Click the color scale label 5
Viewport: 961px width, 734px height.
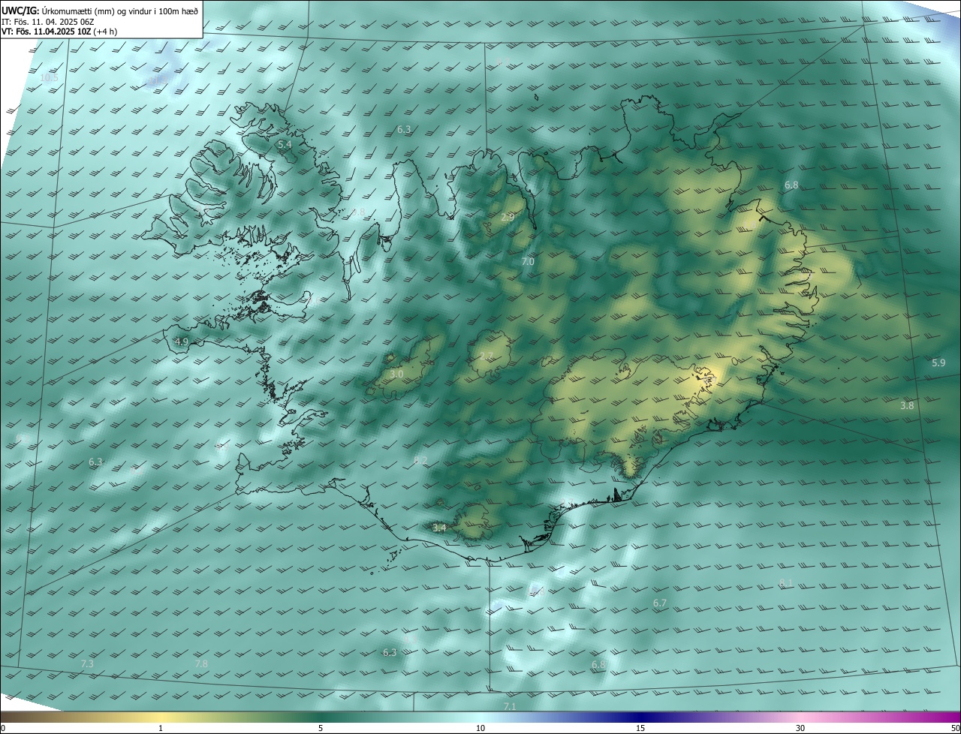(x=321, y=728)
